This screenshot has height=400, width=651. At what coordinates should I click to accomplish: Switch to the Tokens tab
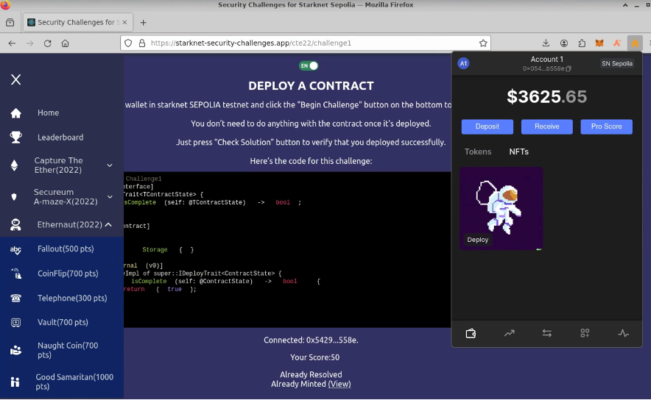tap(478, 151)
